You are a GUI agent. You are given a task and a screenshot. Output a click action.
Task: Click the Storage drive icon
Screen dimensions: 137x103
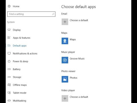(9, 77)
